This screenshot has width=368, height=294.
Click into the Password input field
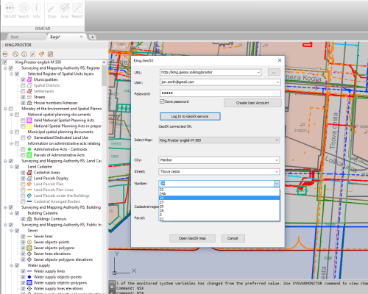tap(220, 93)
